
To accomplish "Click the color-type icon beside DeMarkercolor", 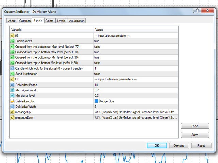I will click(x=12, y=101).
